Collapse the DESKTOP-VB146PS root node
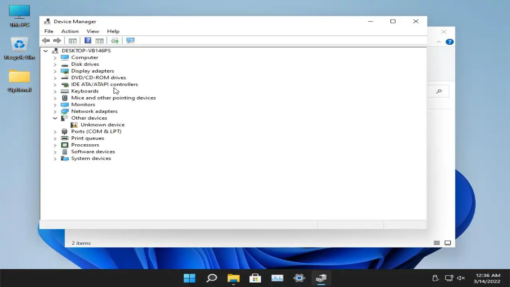510x287 pixels. point(45,51)
